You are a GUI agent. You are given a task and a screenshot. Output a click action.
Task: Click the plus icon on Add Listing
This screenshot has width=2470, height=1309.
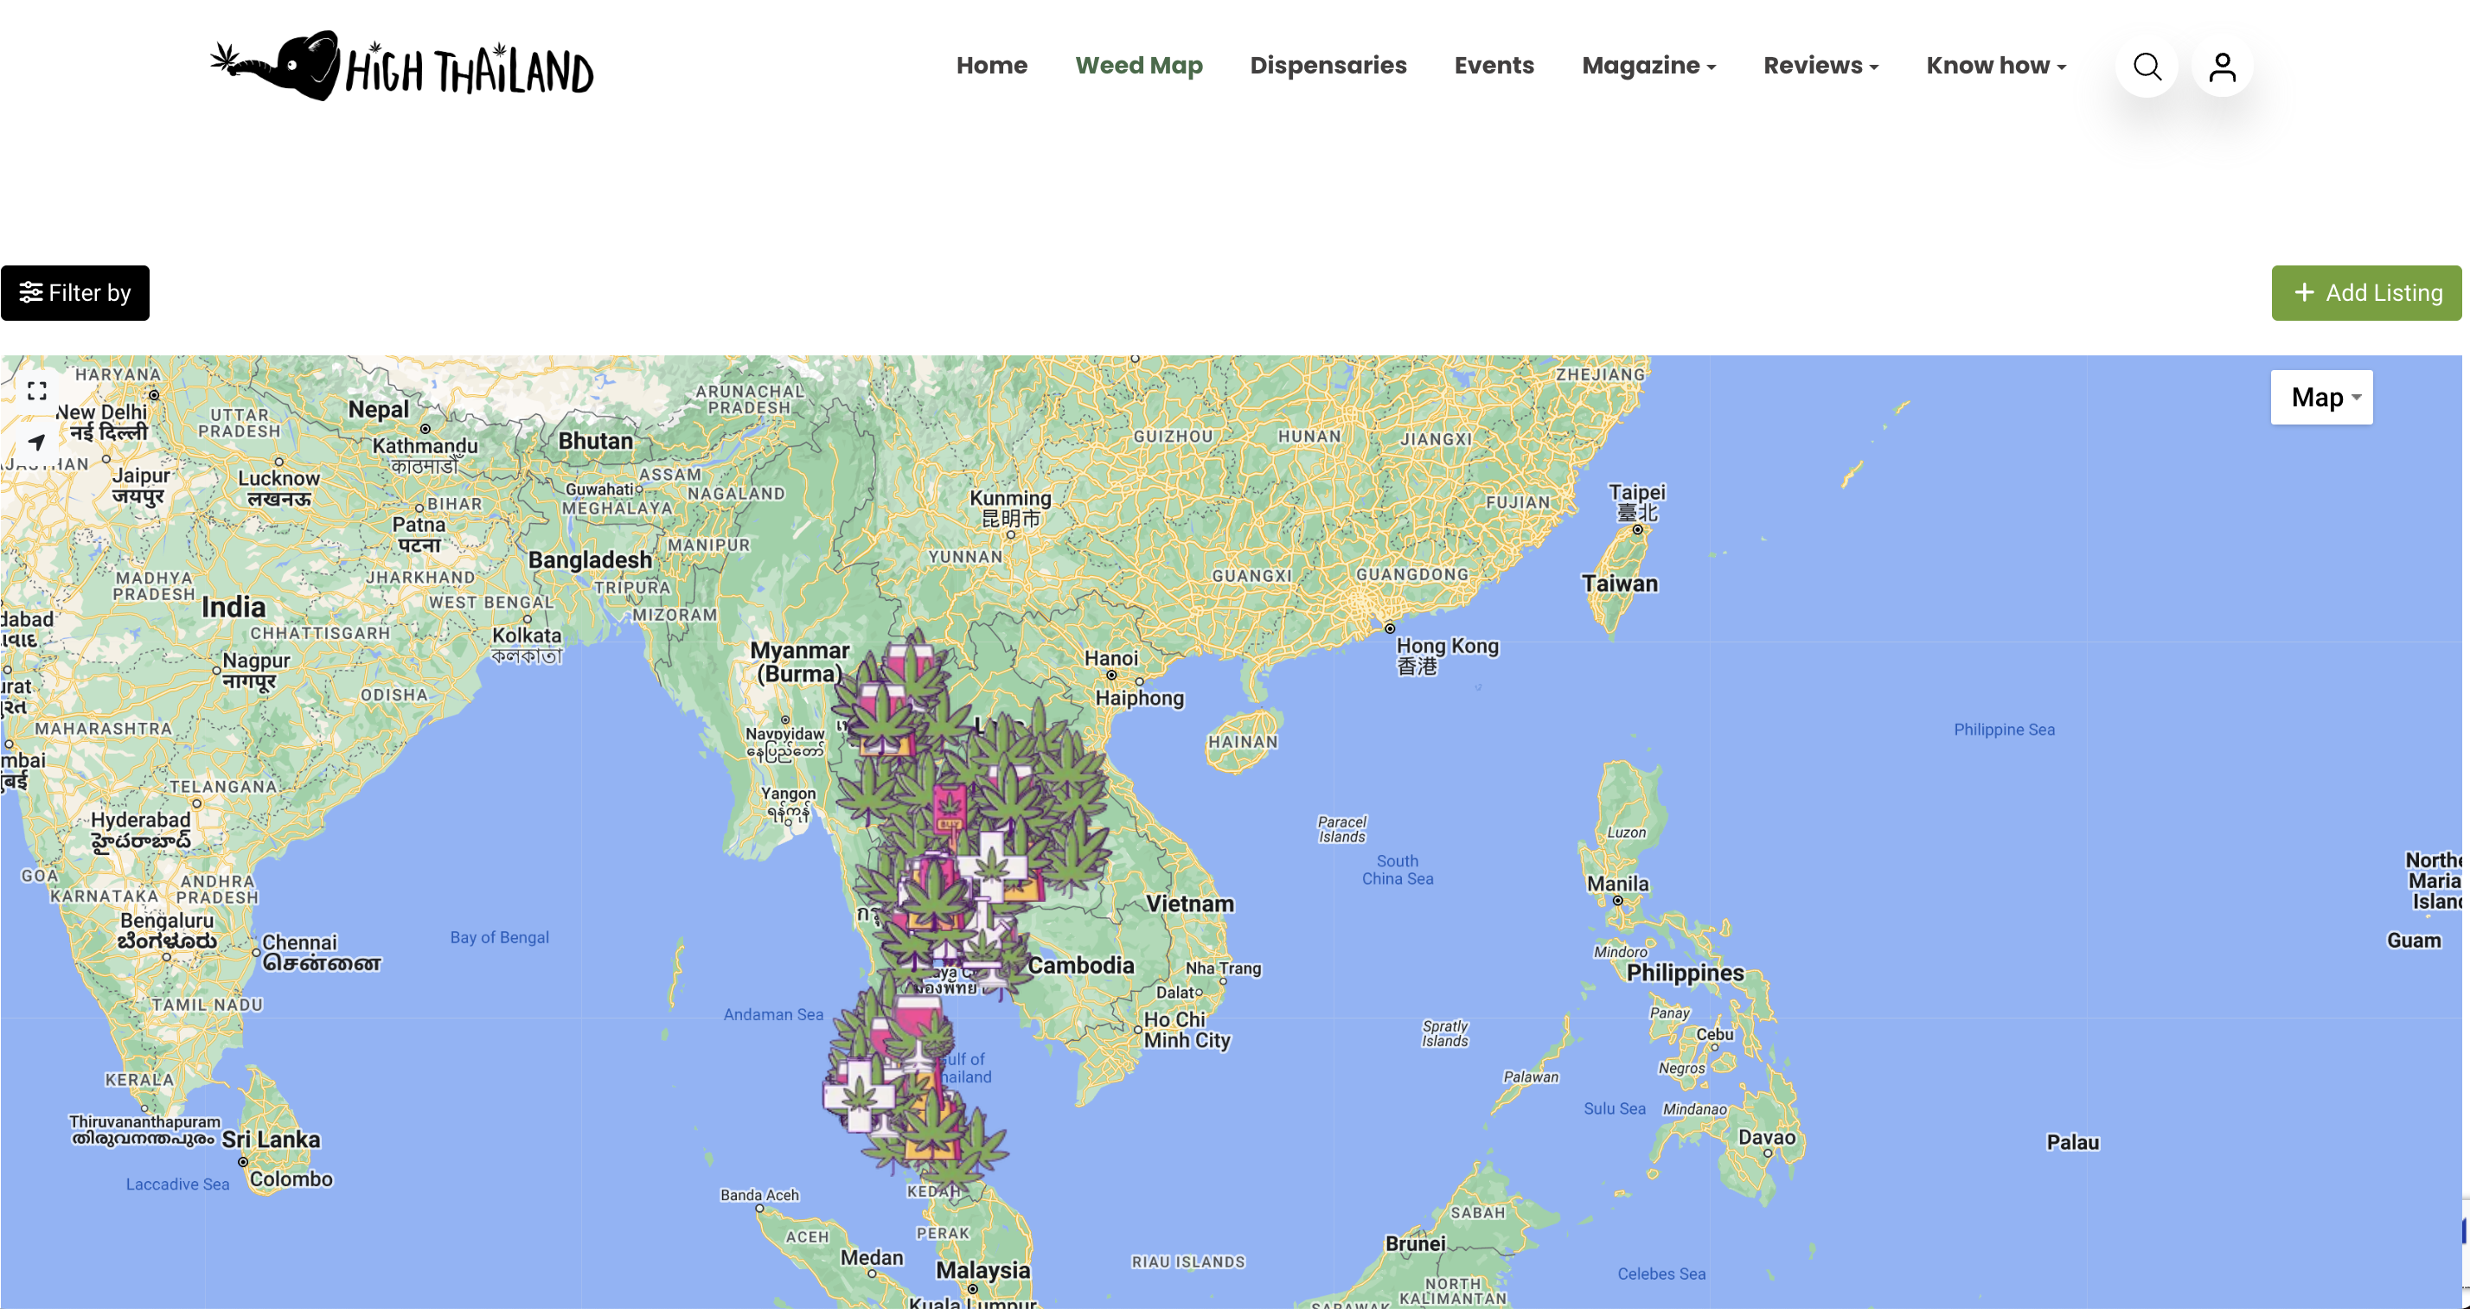tap(2304, 292)
